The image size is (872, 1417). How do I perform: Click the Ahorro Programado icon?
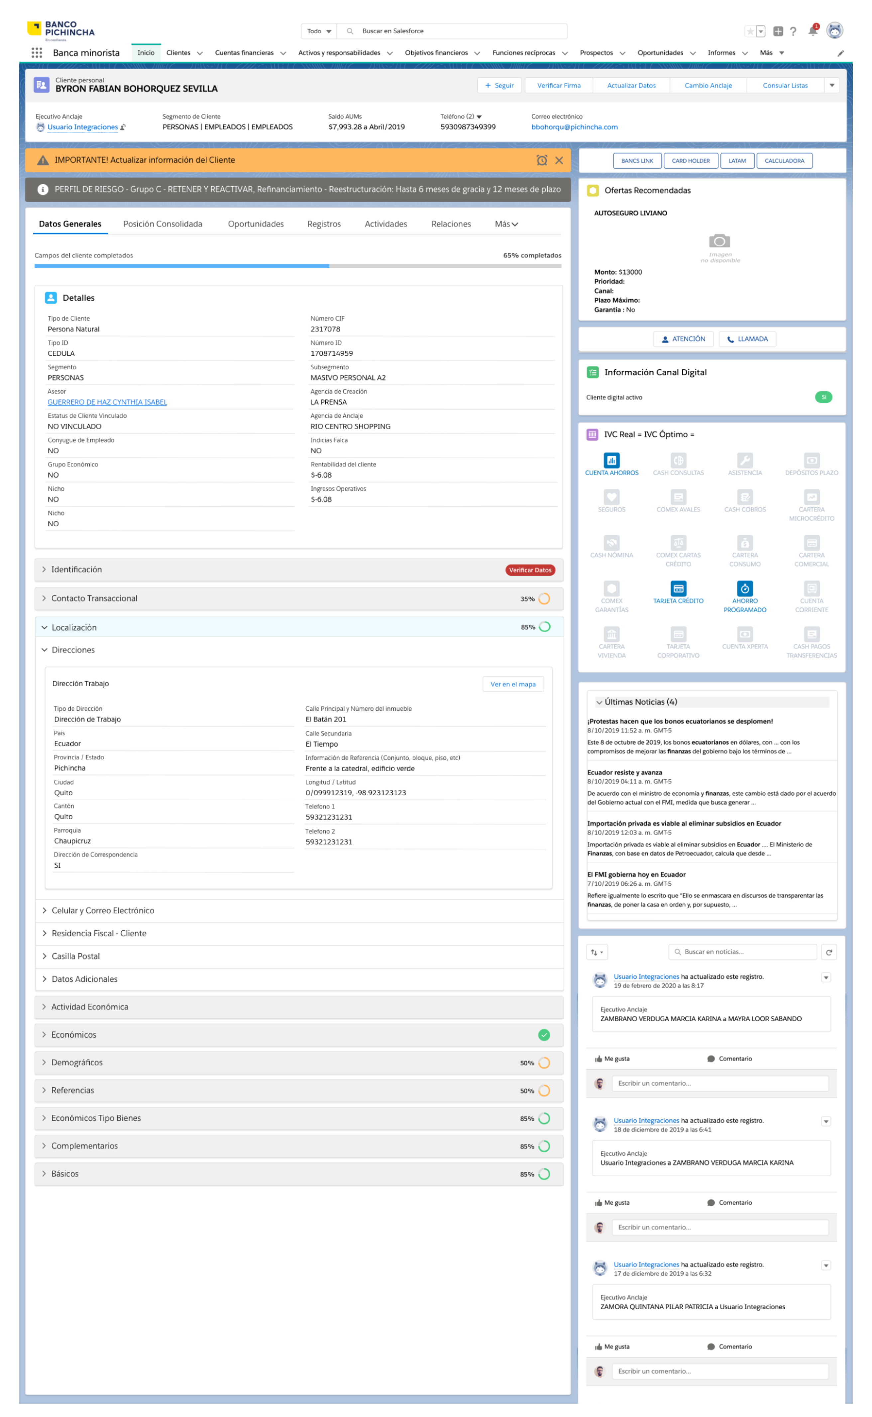pos(744,588)
